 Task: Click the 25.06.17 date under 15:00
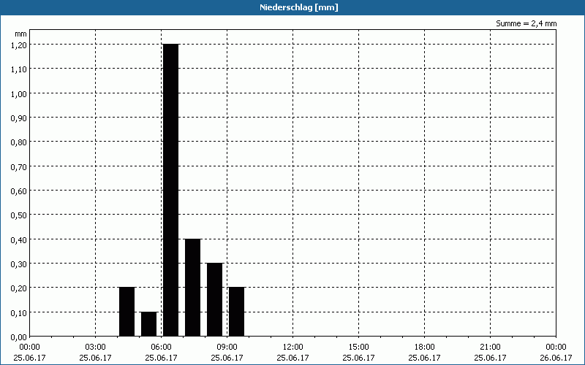358,358
